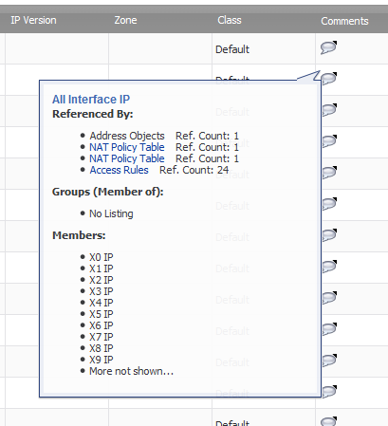Click the fifth row's comment bubble icon
Screen dimensions: 388x426
tap(329, 173)
